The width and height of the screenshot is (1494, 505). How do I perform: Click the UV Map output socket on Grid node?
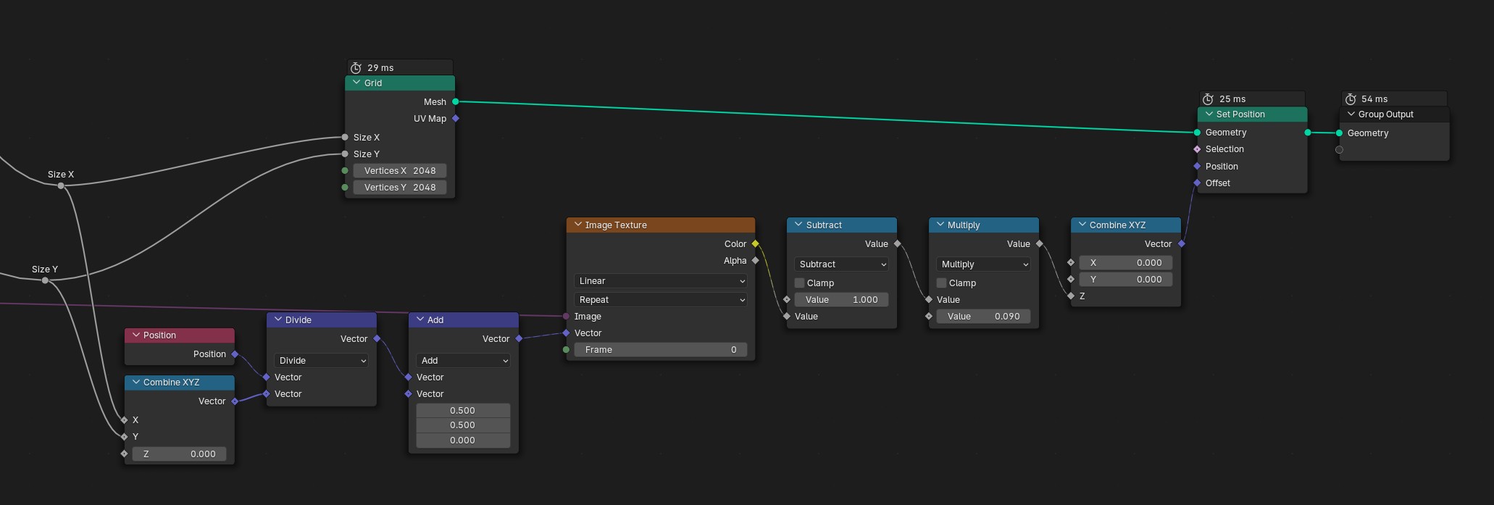(455, 119)
